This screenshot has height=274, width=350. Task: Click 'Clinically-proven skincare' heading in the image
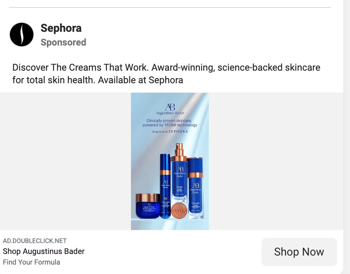pos(170,120)
